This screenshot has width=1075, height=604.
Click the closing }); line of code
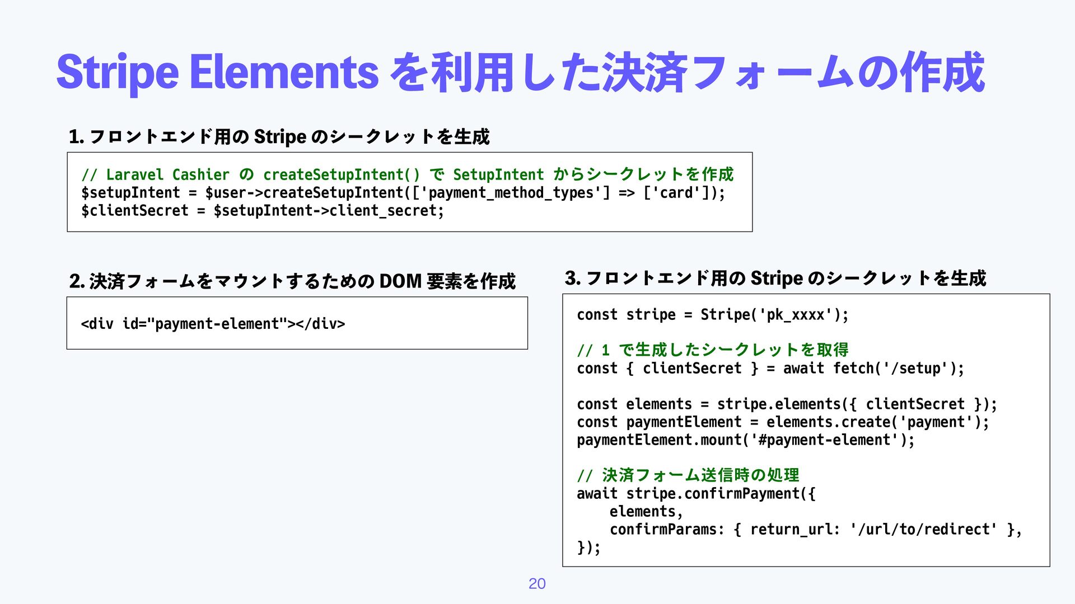[588, 548]
